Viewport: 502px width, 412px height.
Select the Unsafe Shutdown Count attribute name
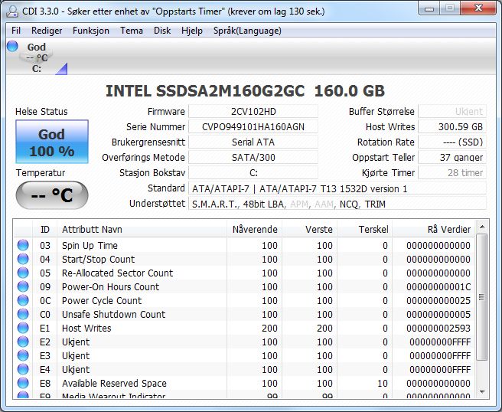[x=114, y=314]
